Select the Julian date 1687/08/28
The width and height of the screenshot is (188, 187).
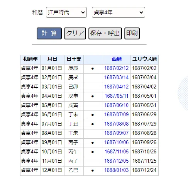point(144,133)
